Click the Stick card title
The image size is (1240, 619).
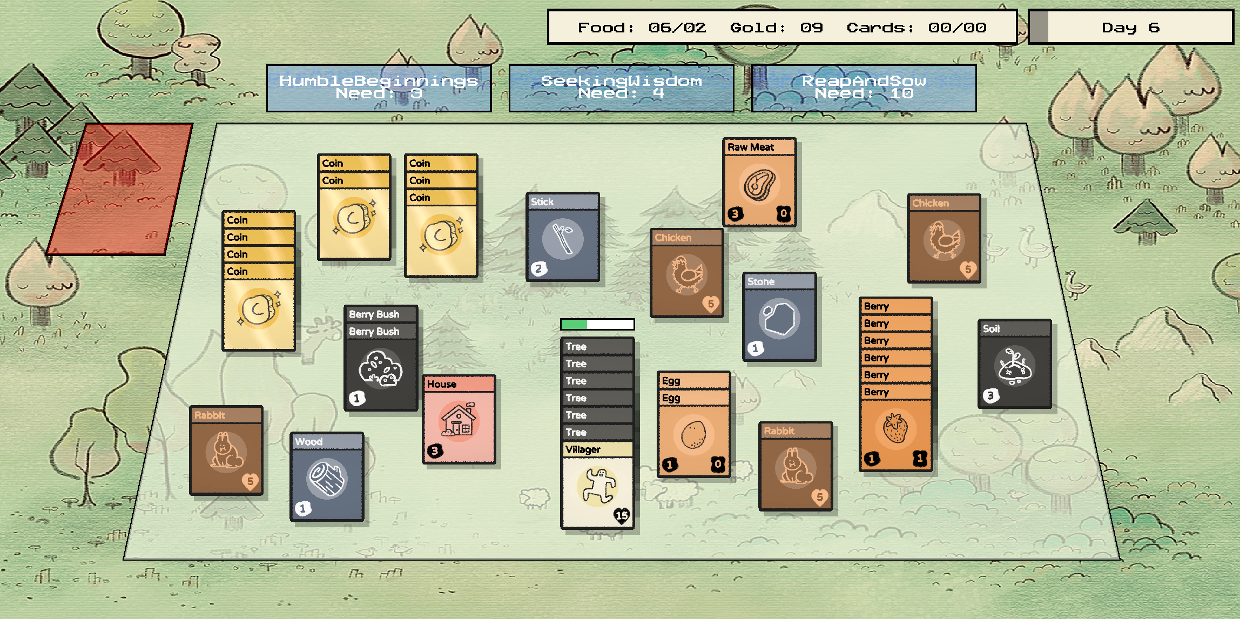(542, 201)
